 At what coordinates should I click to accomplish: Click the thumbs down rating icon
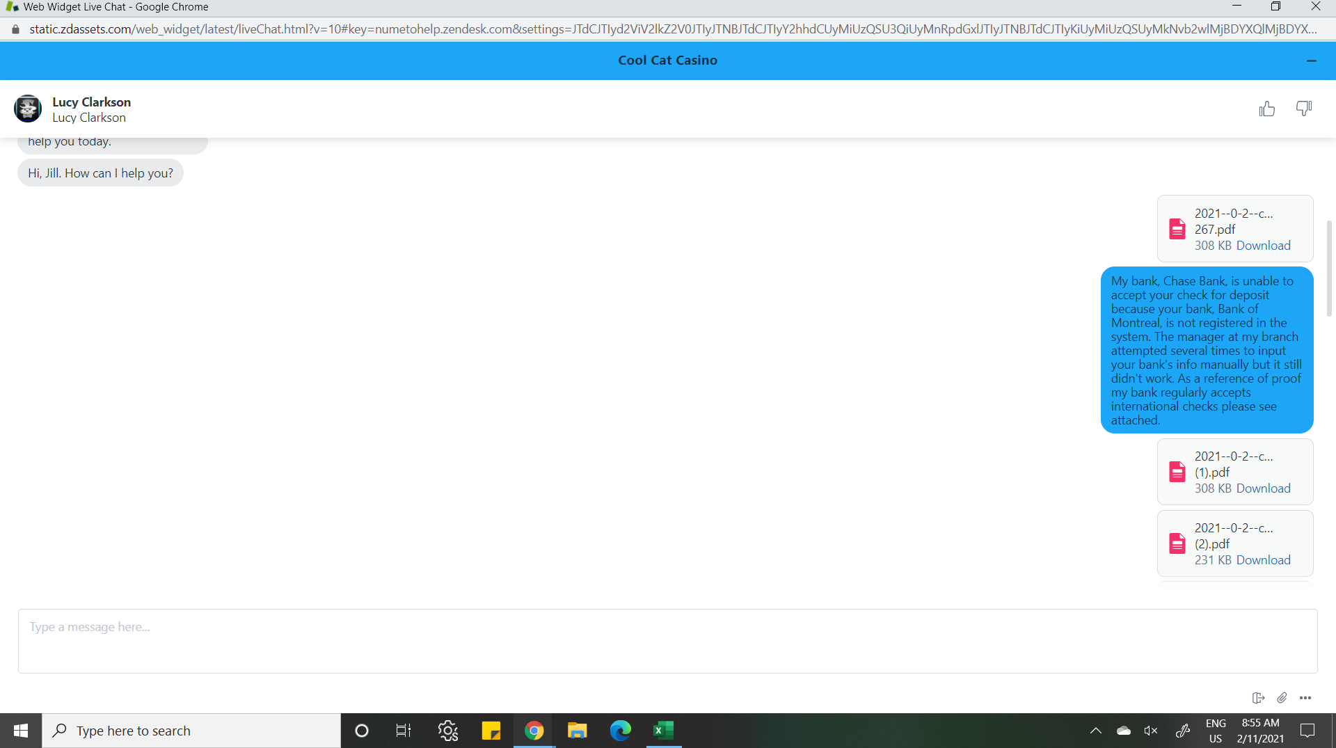coord(1304,109)
